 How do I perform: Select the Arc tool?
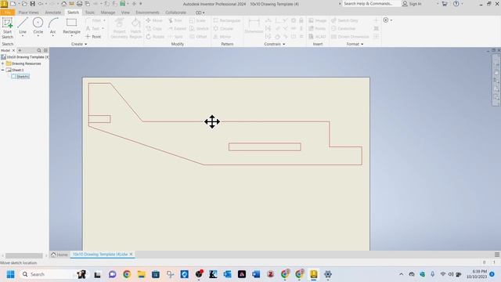(53, 26)
